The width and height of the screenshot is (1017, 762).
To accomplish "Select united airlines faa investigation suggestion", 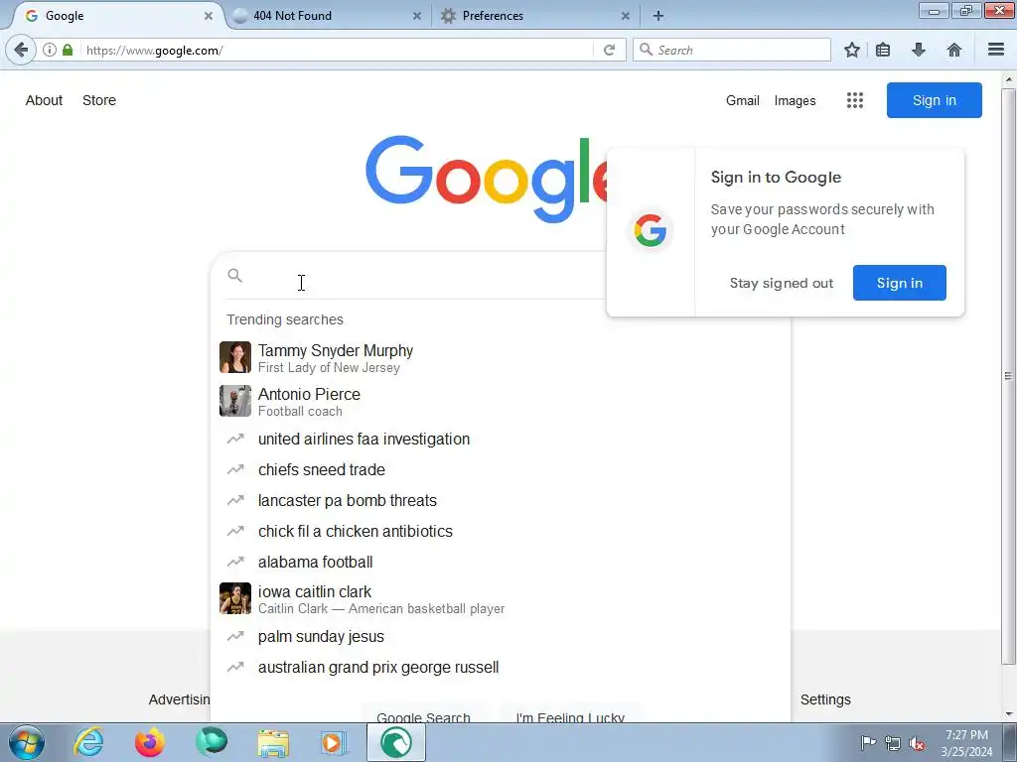I will (x=501, y=439).
